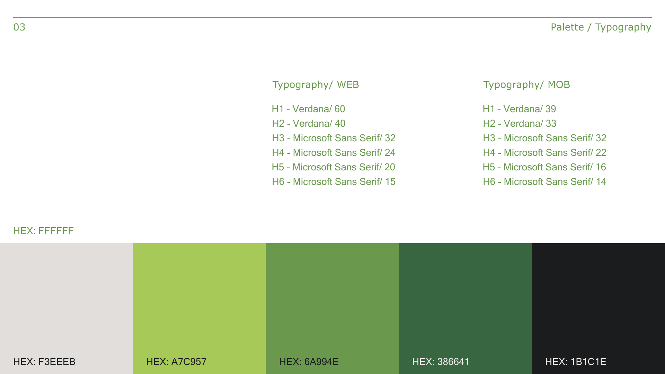Click the 'HEX: 6A994E' text
Viewport: 665px width, 374px height.
coord(309,362)
